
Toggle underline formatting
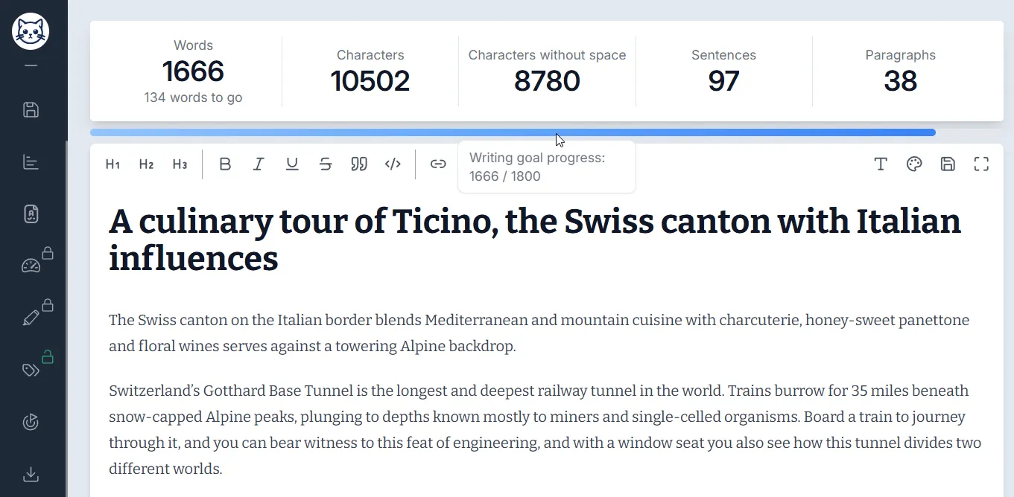(x=292, y=164)
